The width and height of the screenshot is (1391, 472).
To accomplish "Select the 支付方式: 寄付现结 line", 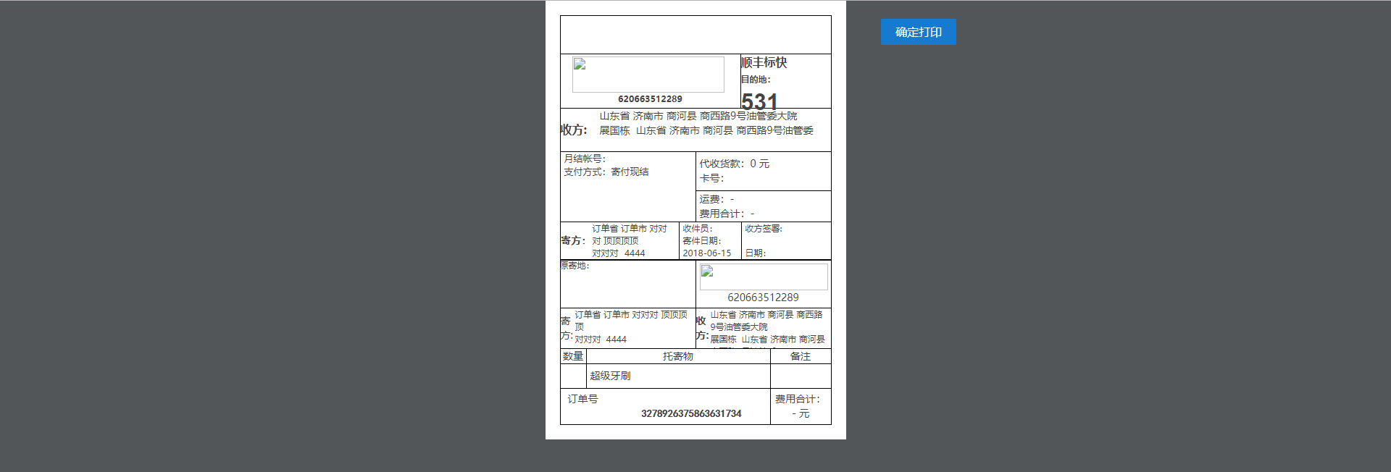I will coord(606,172).
